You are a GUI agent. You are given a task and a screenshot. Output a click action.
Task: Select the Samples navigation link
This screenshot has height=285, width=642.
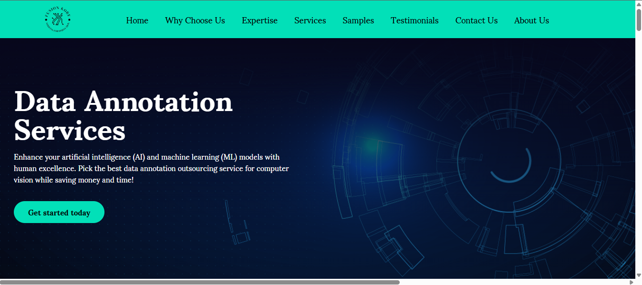pos(358,20)
